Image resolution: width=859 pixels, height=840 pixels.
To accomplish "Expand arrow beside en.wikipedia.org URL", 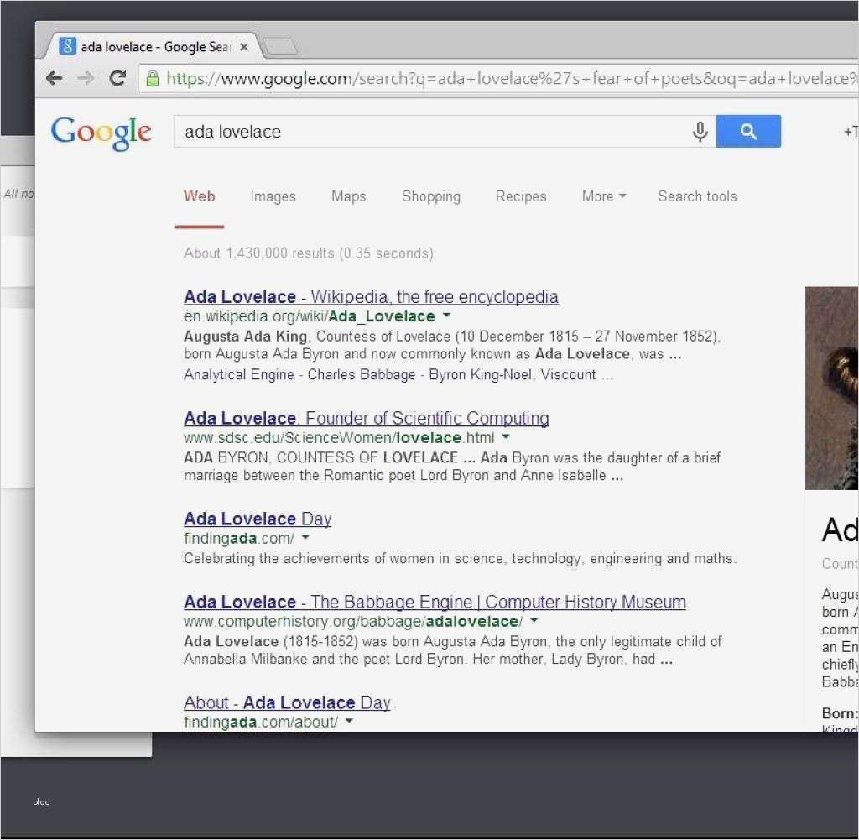I will 446,315.
